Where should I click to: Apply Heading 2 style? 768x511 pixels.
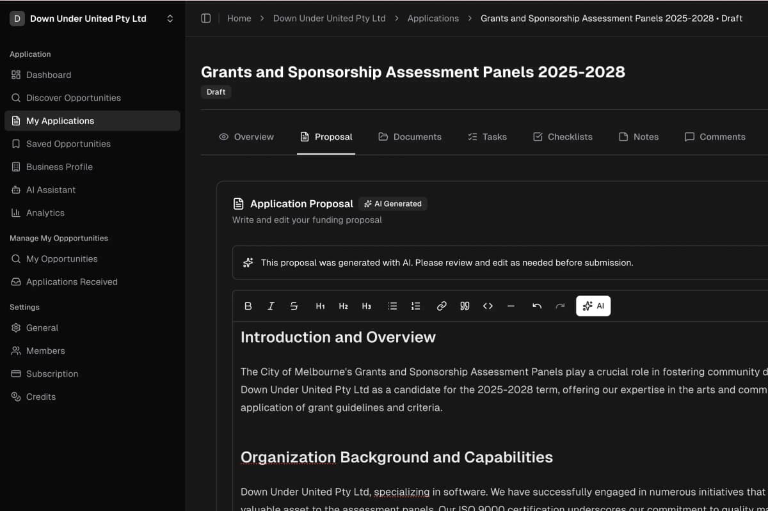[x=343, y=306]
